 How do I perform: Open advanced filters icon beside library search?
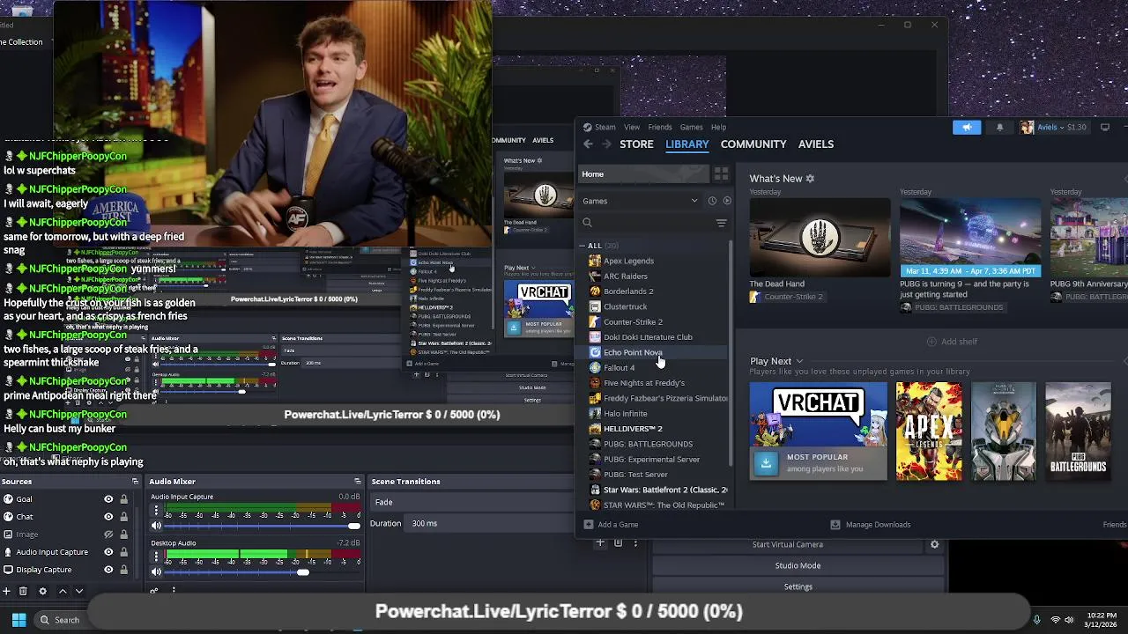click(x=721, y=223)
